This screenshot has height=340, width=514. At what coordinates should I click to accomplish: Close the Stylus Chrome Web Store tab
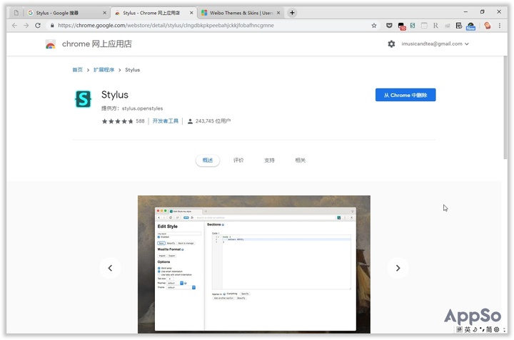click(x=191, y=13)
